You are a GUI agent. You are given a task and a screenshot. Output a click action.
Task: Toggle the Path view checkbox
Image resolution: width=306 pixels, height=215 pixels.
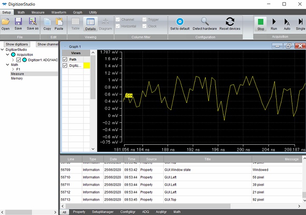pos(65,60)
